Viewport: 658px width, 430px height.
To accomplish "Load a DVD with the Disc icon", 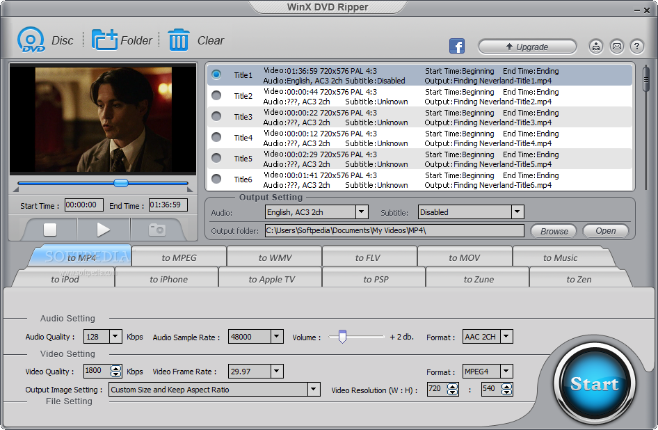I will point(31,40).
